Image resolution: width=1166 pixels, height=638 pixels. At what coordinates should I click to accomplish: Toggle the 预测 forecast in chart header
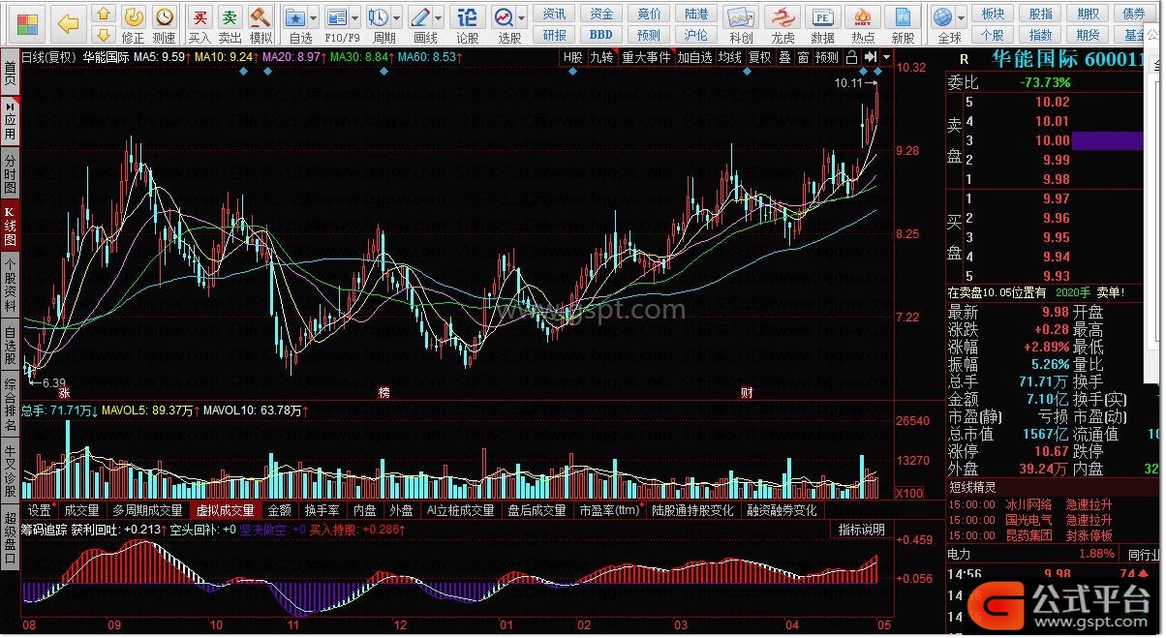pos(827,57)
